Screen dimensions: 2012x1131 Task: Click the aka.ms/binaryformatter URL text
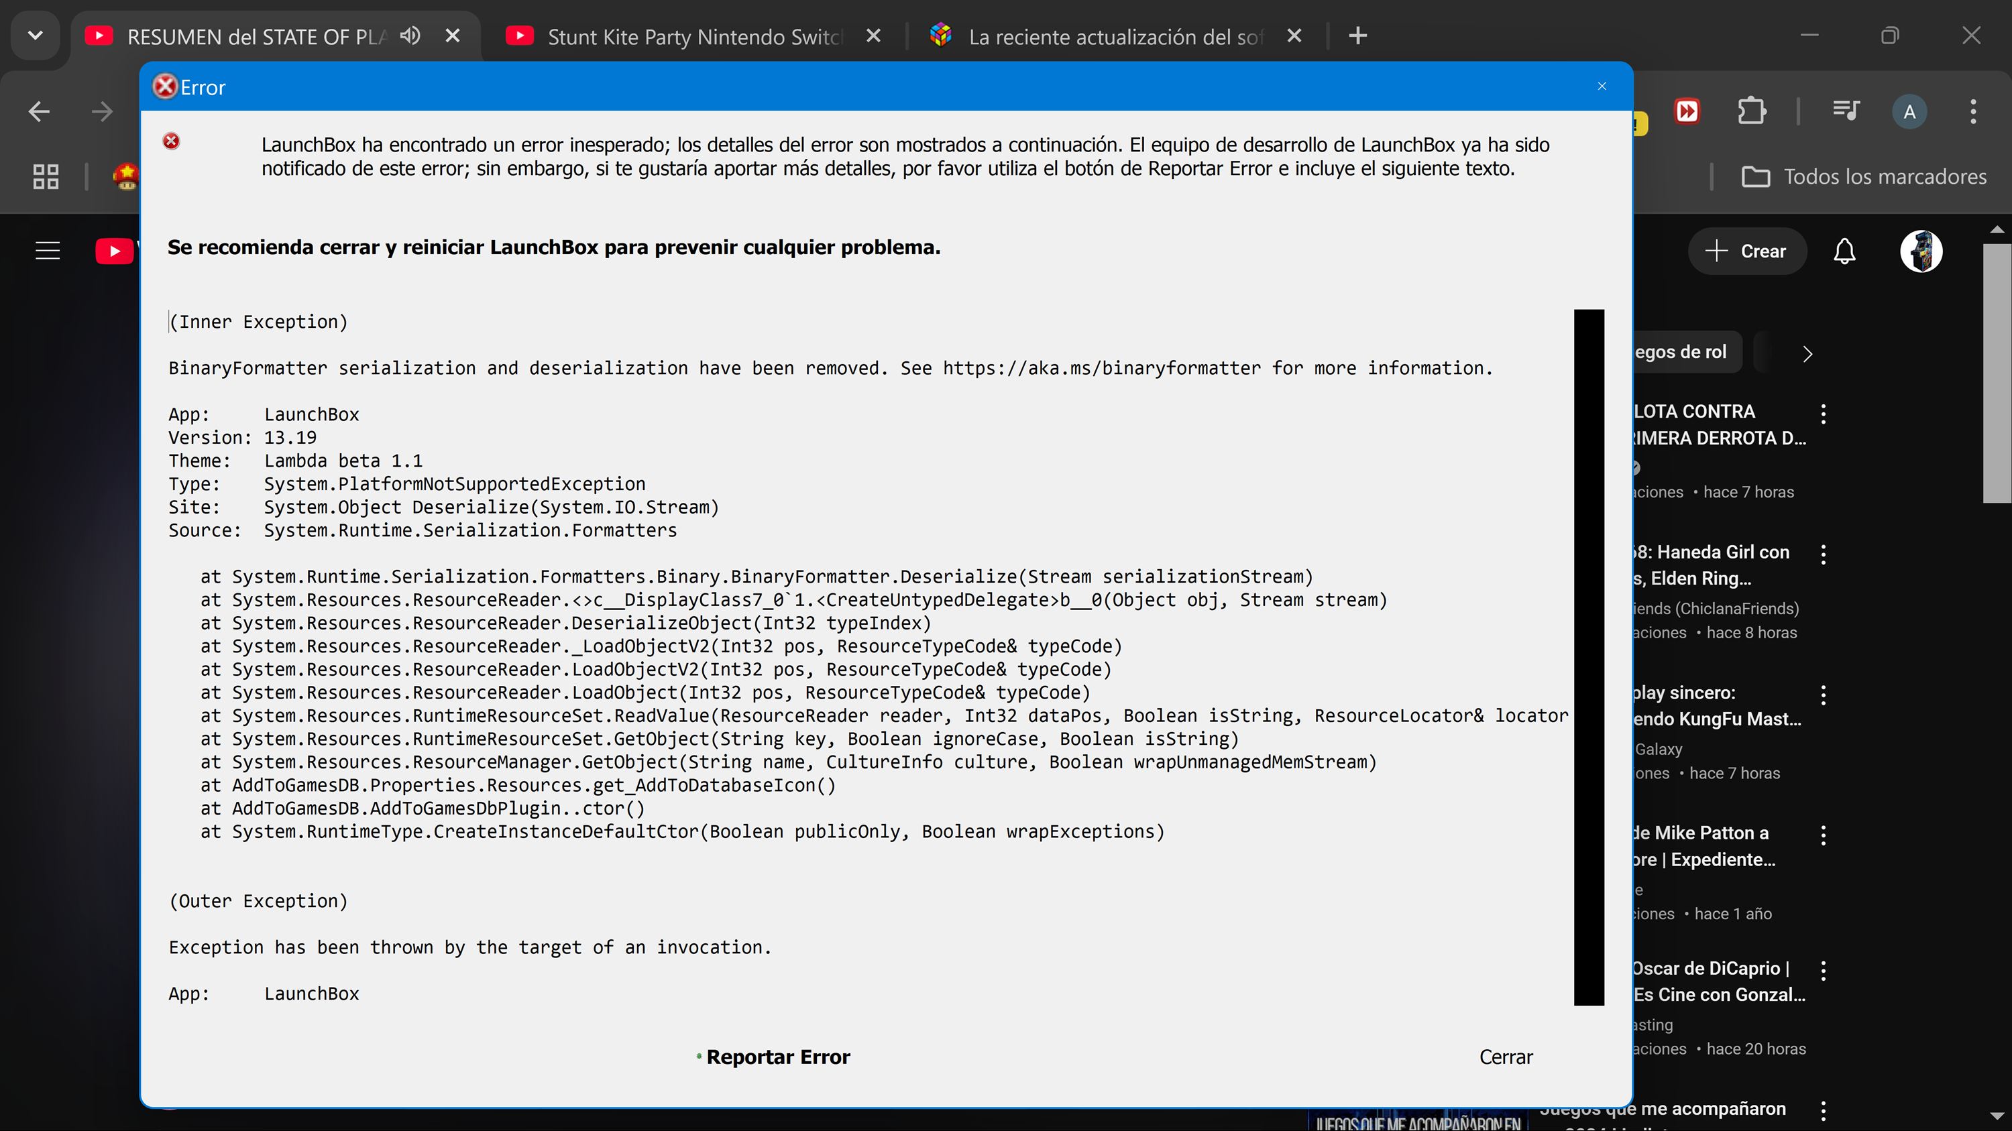tap(1101, 369)
